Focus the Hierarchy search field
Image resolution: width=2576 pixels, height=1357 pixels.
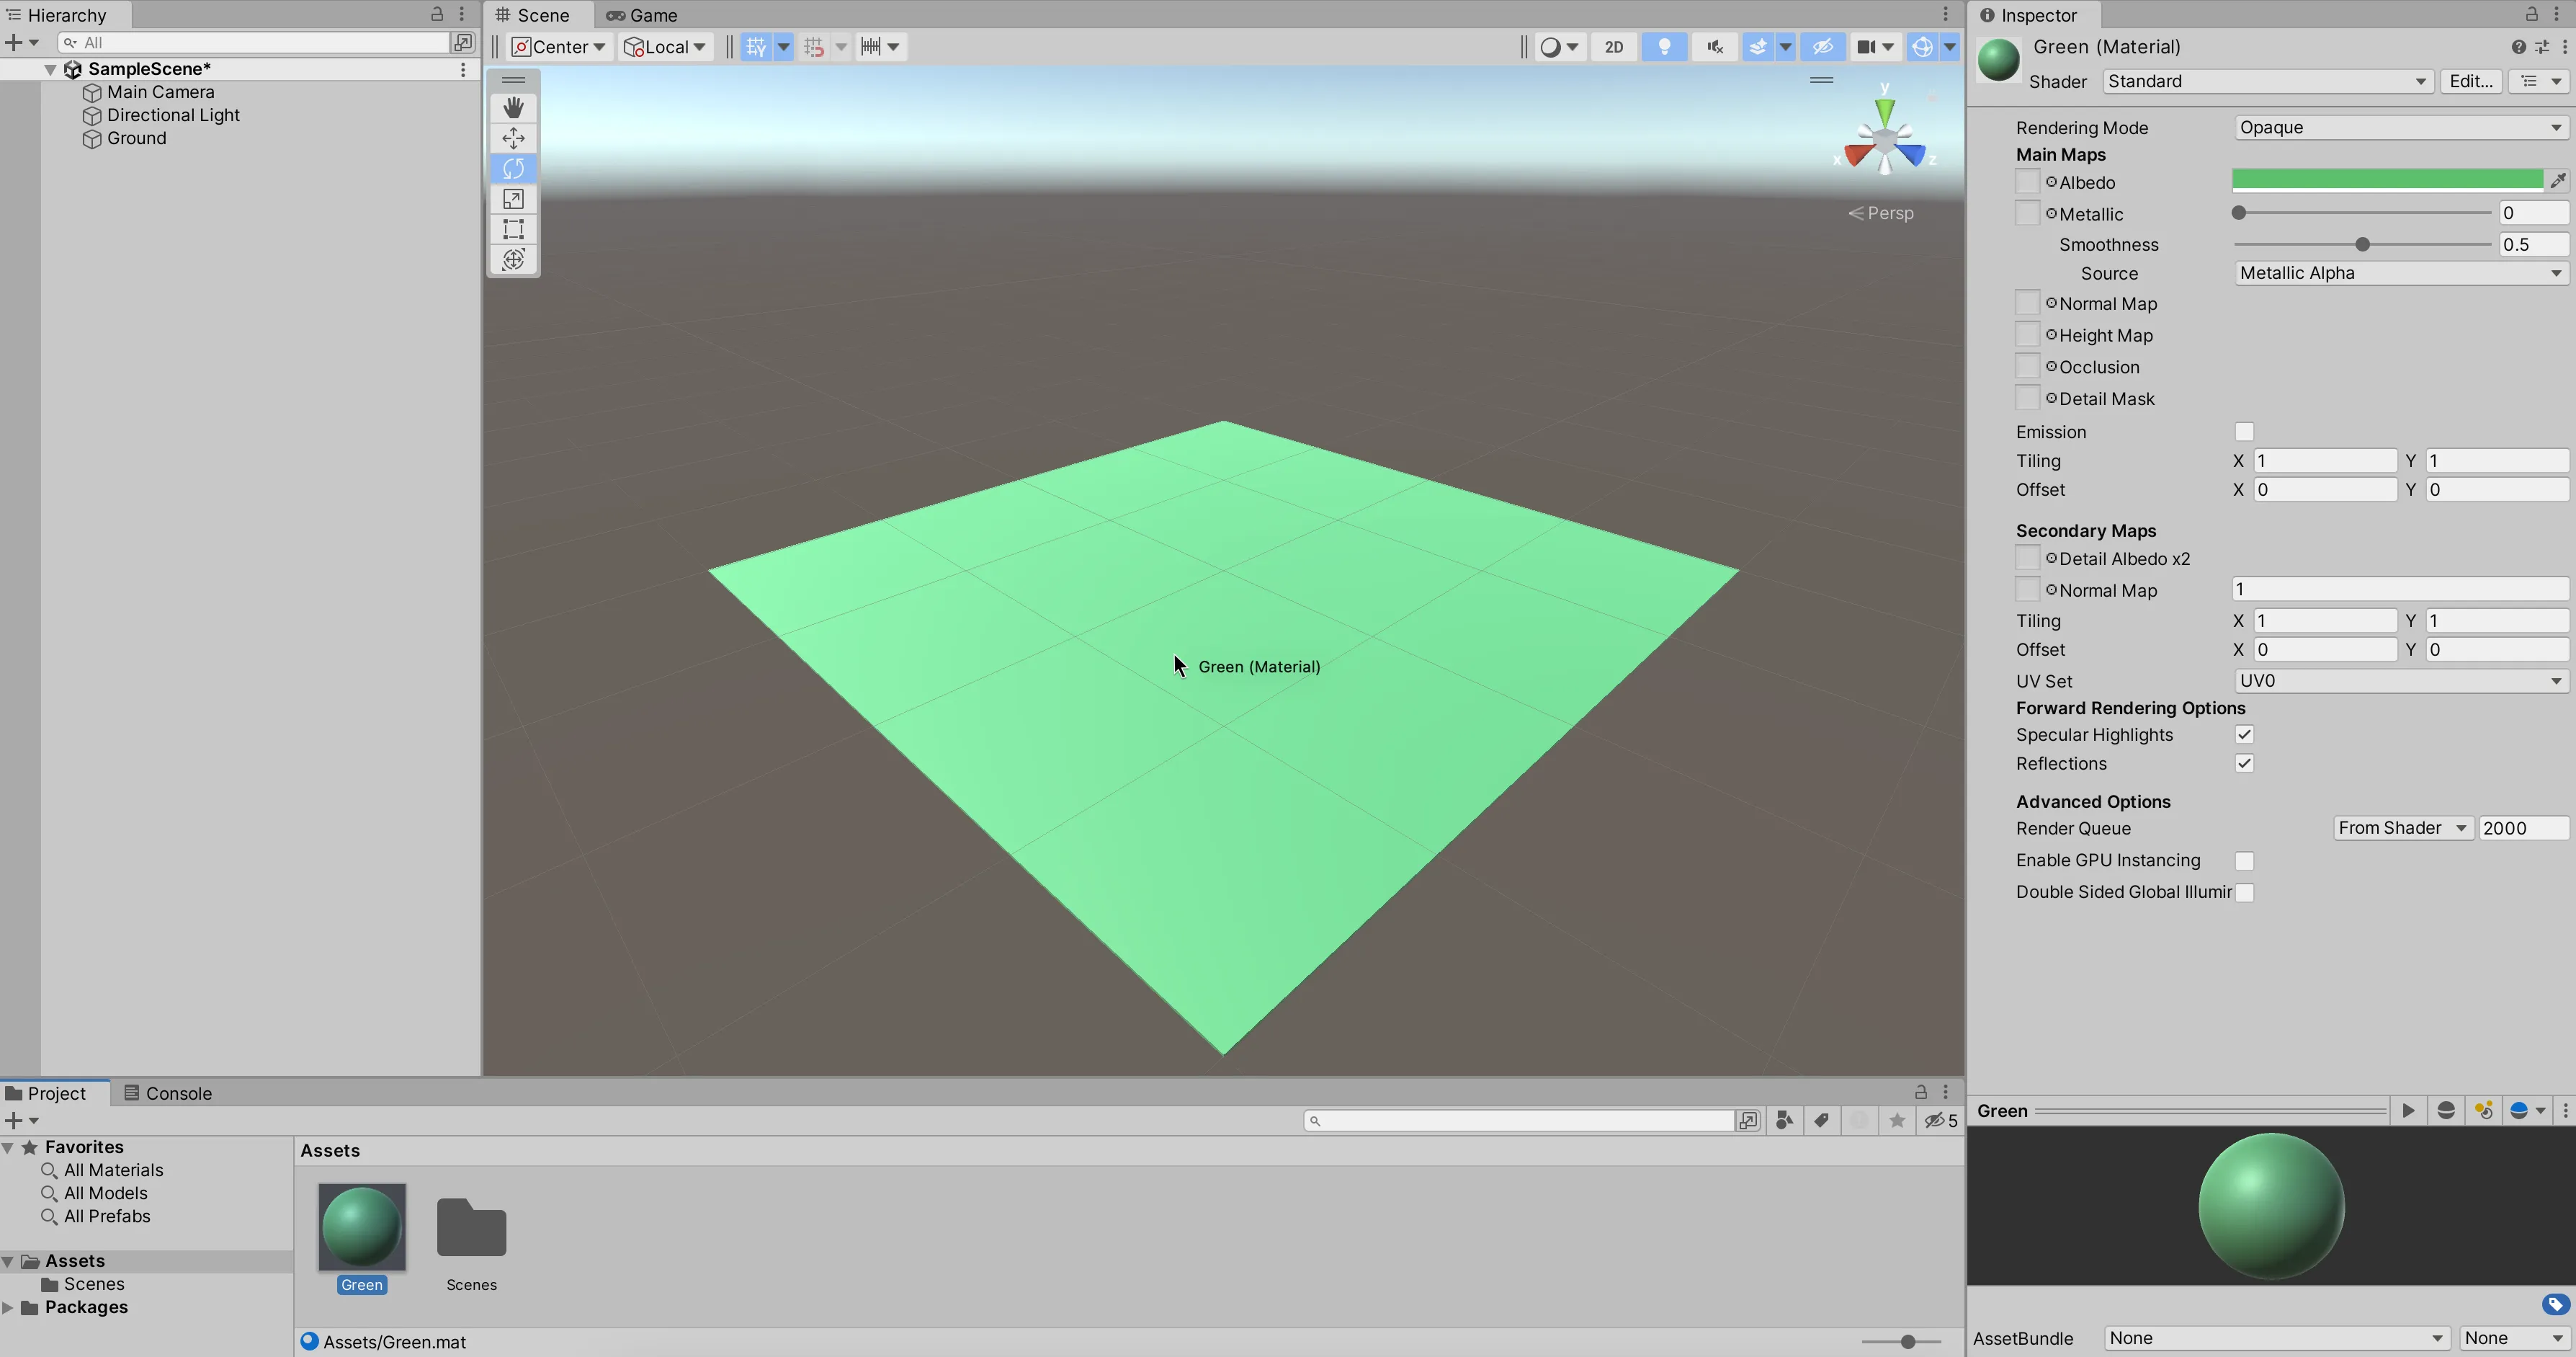(254, 42)
